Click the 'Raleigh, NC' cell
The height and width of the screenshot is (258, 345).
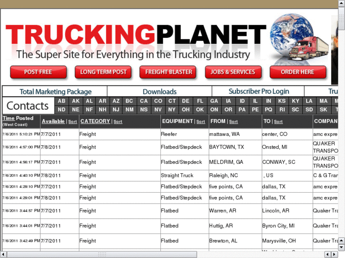point(235,176)
